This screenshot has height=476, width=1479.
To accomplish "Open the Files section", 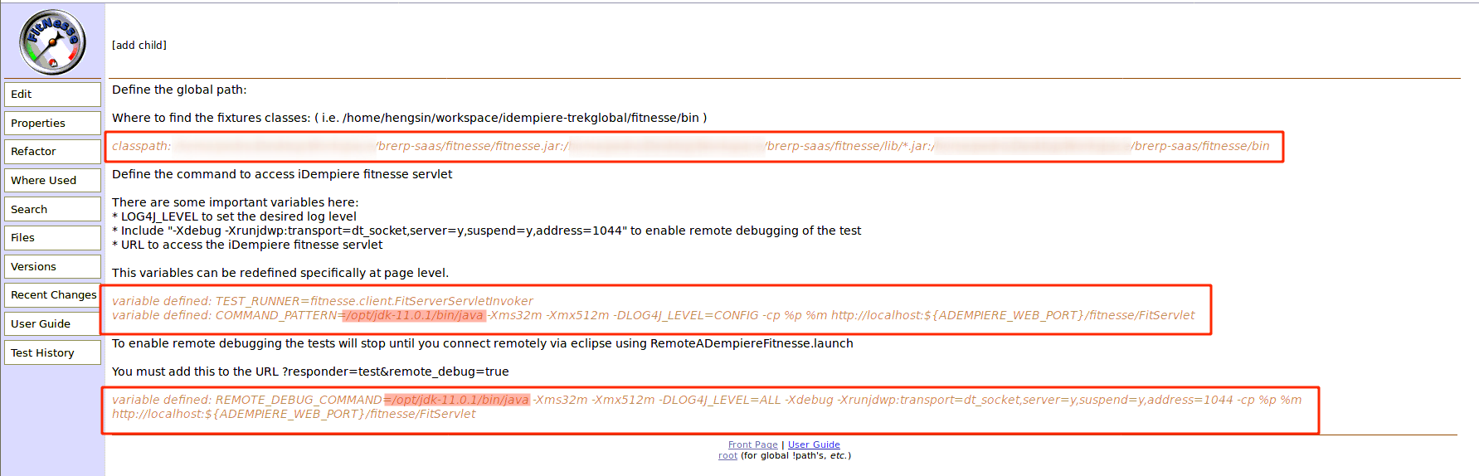I will [52, 238].
